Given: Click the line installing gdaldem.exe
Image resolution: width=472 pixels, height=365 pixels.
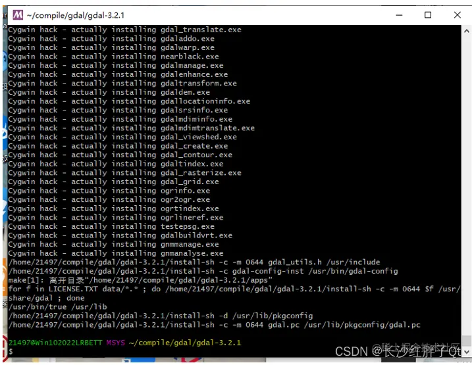Looking at the screenshot, I should [x=109, y=92].
